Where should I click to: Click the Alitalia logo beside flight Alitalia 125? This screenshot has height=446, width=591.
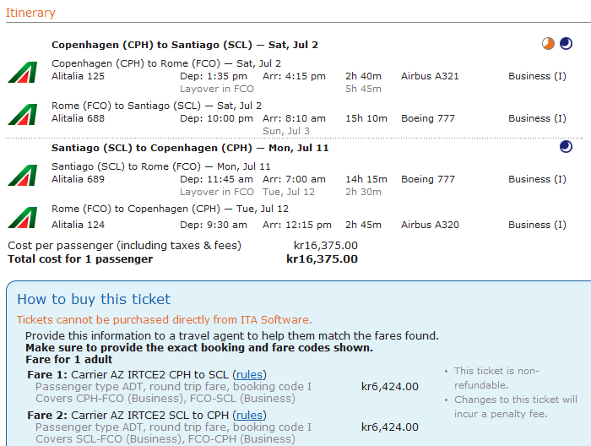click(23, 71)
